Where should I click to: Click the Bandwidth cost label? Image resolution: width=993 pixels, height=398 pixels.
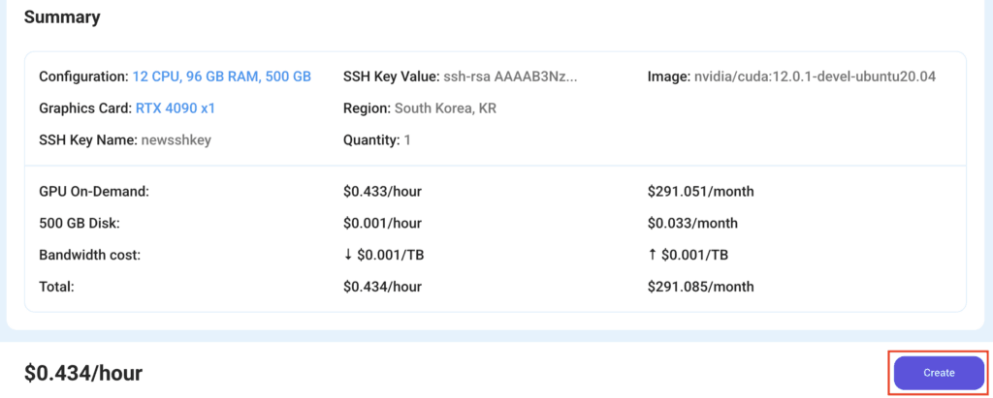(x=89, y=255)
